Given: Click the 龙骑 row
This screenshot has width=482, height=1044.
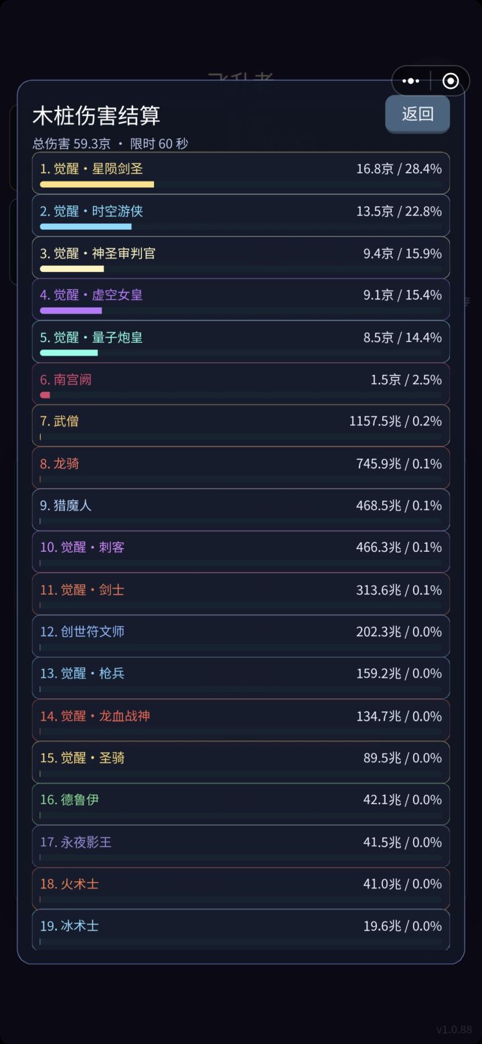Looking at the screenshot, I should point(241,468).
